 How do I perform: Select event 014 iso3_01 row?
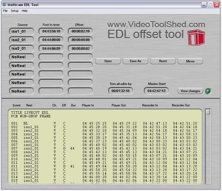pos(104,177)
